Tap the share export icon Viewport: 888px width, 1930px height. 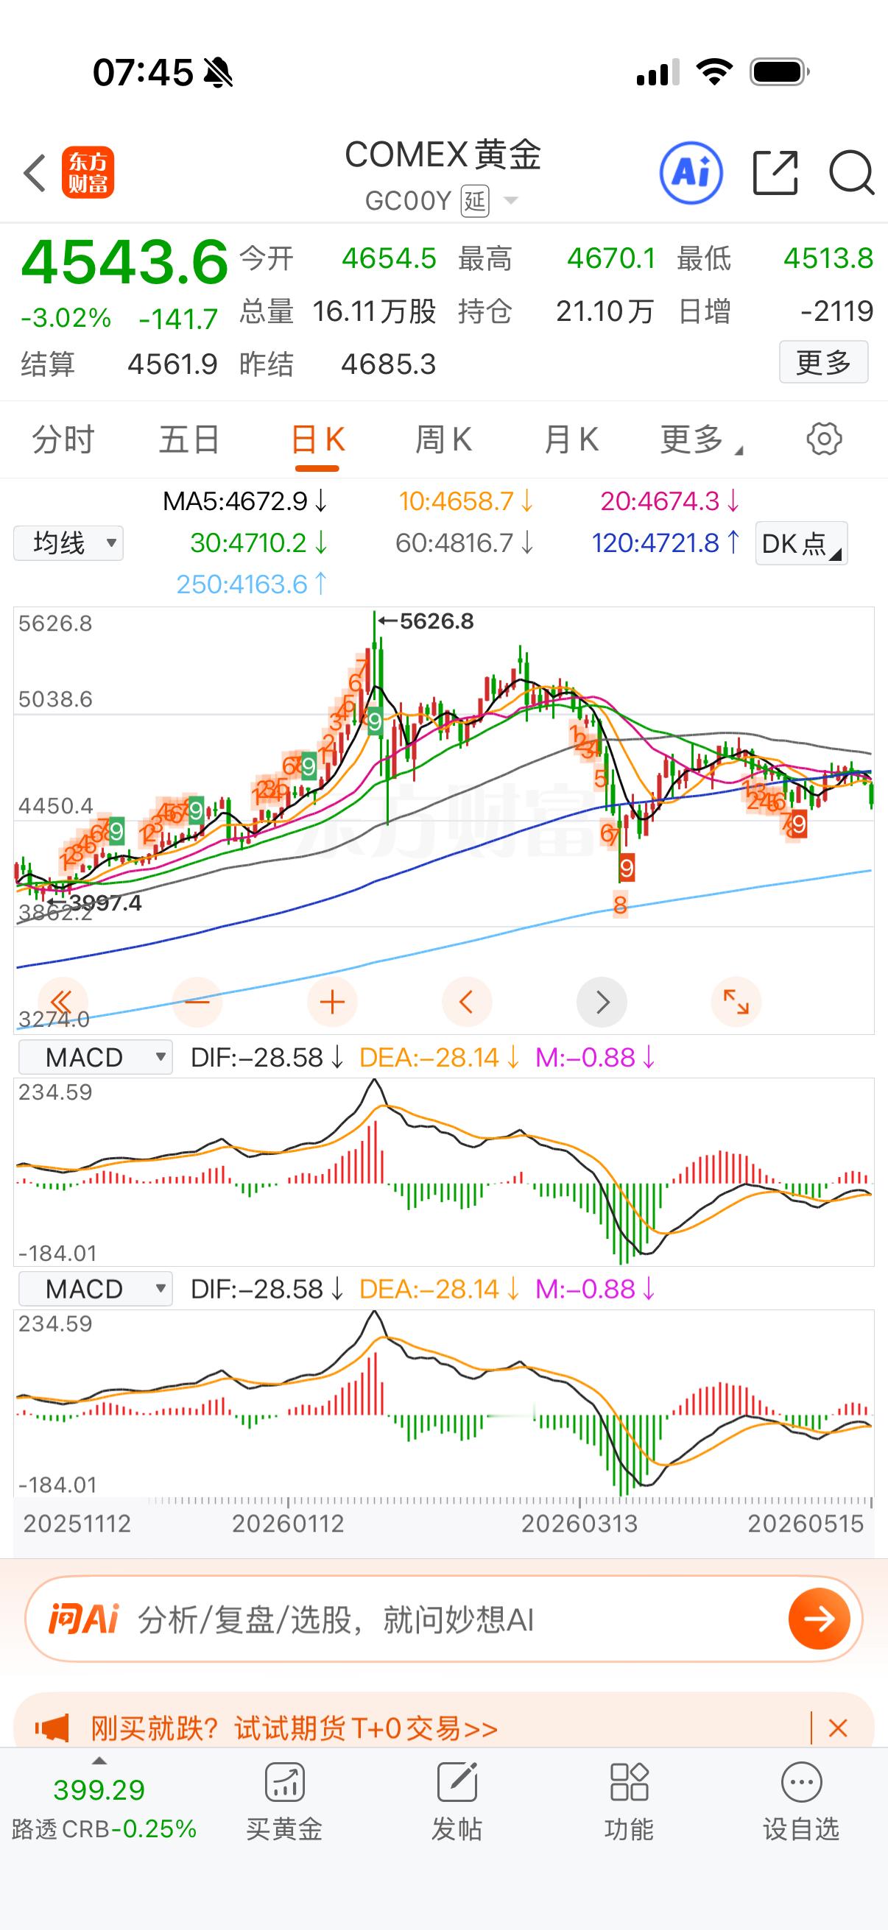coord(775,173)
